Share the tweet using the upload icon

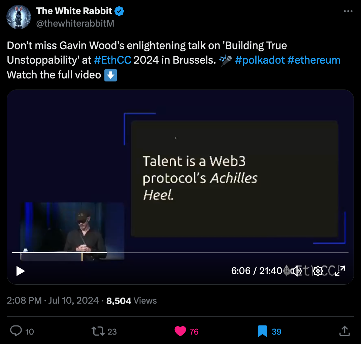(344, 331)
